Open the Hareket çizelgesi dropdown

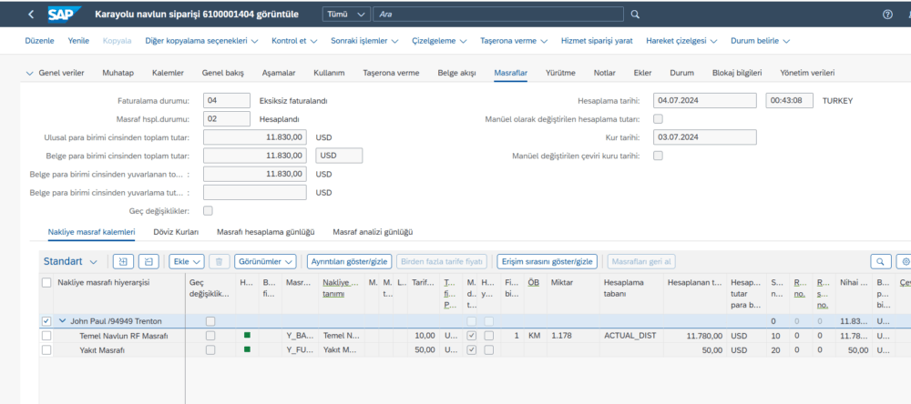point(681,41)
